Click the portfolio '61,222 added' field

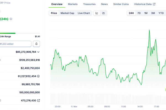(15, 44)
